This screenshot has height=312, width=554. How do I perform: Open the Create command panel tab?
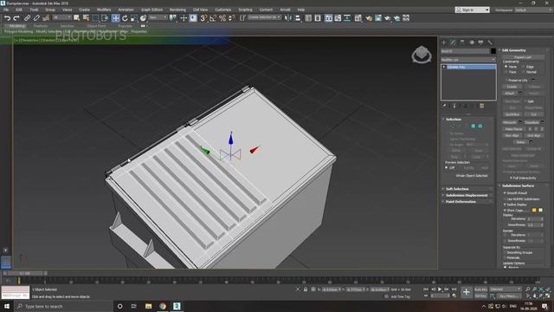coord(444,42)
